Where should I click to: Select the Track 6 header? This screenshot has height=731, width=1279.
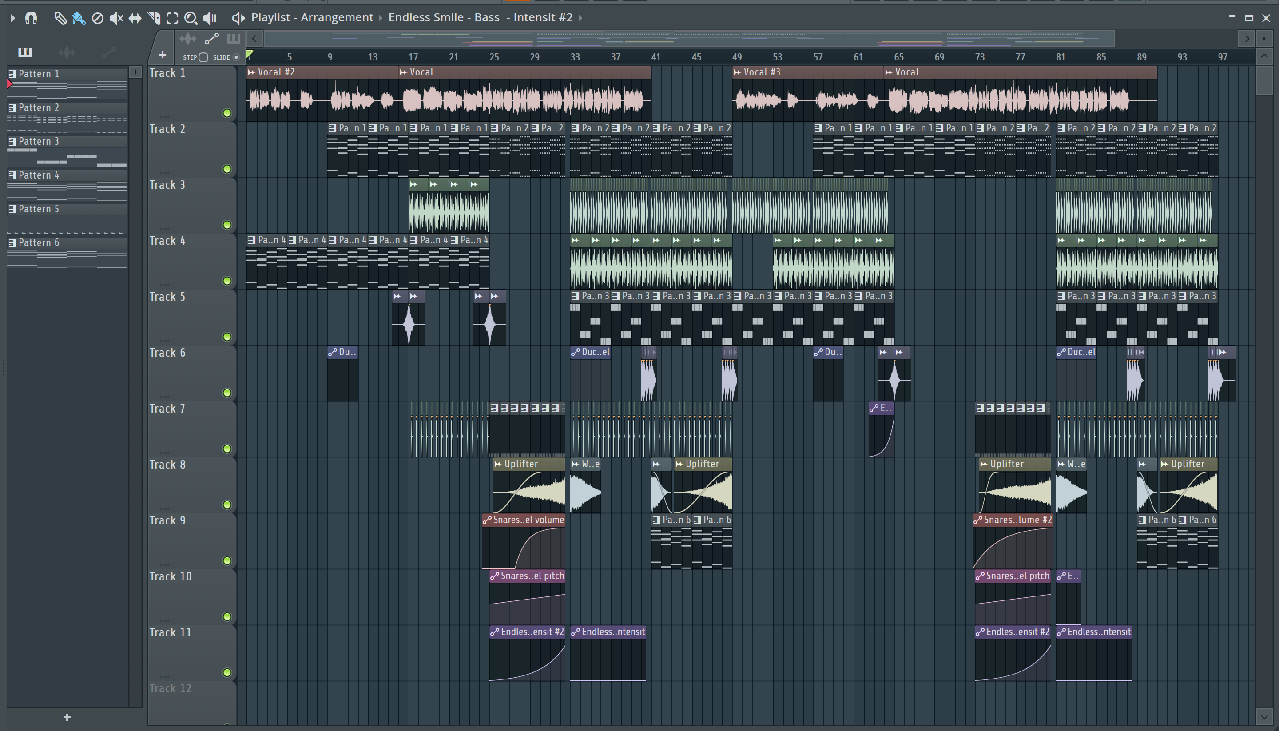[192, 373]
